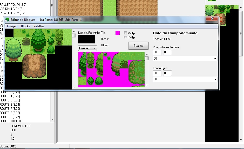Enable the X-Flip checkbox
Image resolution: width=244 pixels, height=149 pixels.
click(125, 33)
